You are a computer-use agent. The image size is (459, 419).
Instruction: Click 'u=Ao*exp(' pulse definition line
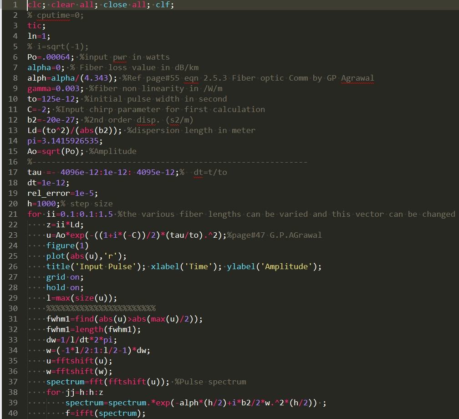coord(137,235)
